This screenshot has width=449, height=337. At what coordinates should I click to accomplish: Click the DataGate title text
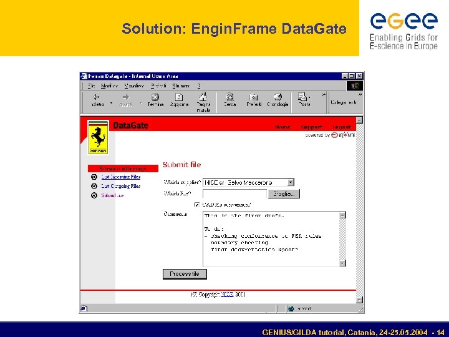[130, 125]
